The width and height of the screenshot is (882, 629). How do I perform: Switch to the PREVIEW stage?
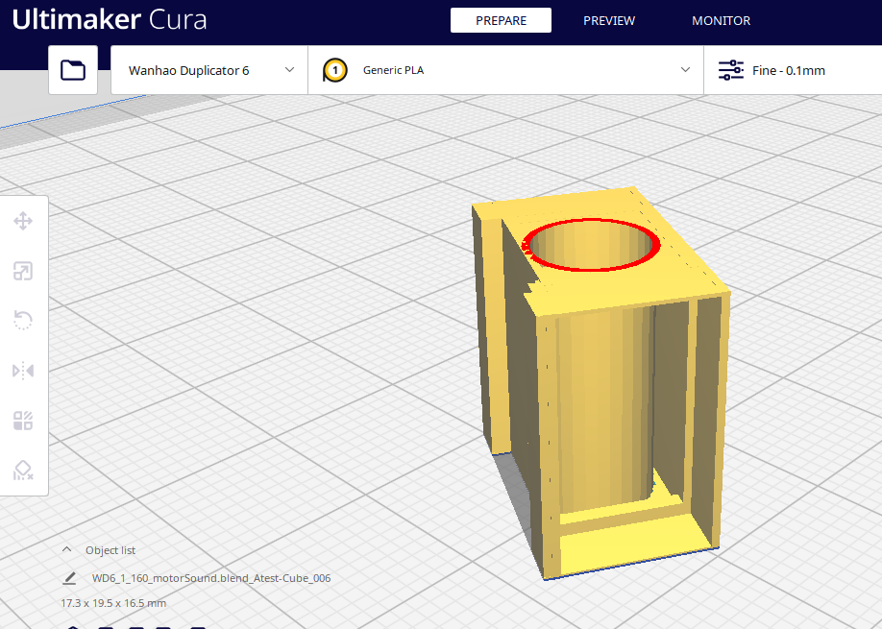click(x=609, y=21)
